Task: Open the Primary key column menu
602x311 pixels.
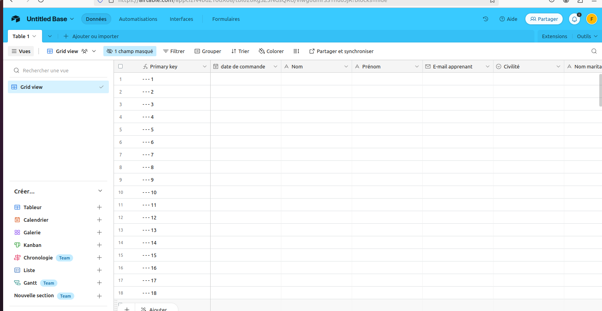Action: tap(205, 66)
